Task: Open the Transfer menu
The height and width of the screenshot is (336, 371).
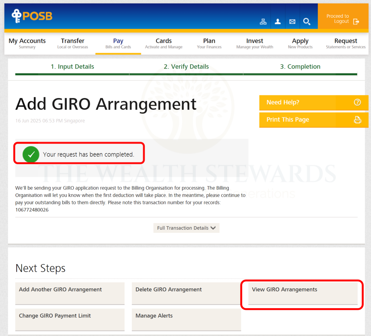Action: click(72, 43)
